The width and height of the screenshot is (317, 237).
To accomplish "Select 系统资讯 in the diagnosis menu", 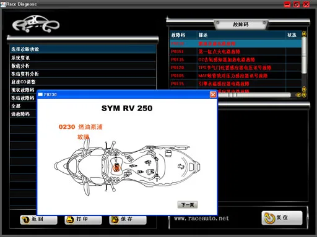I will [x=82, y=58].
